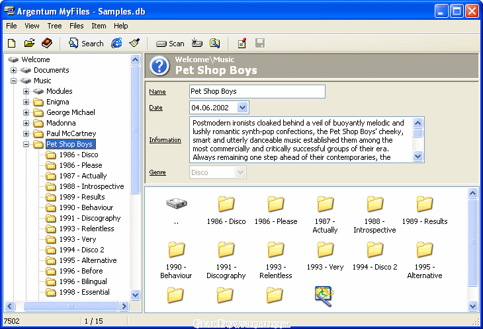Select 1994 - Disco 2 in the tree
The height and width of the screenshot is (329, 483).
click(82, 250)
